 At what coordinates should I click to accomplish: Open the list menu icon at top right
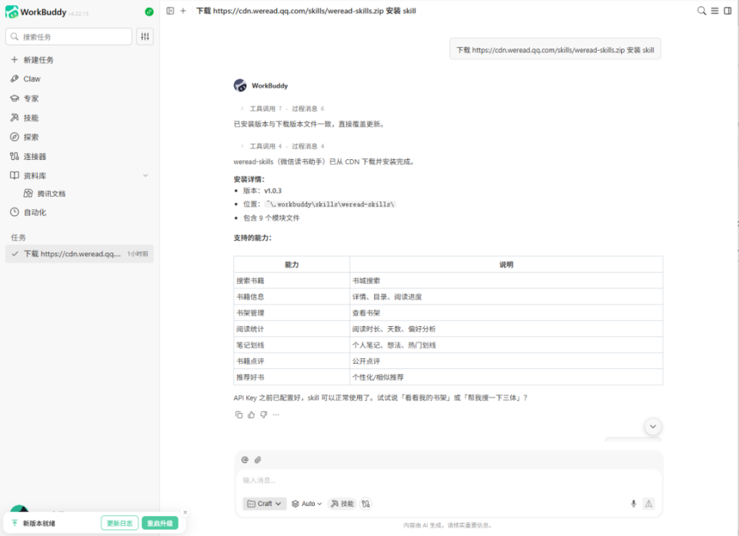point(714,11)
